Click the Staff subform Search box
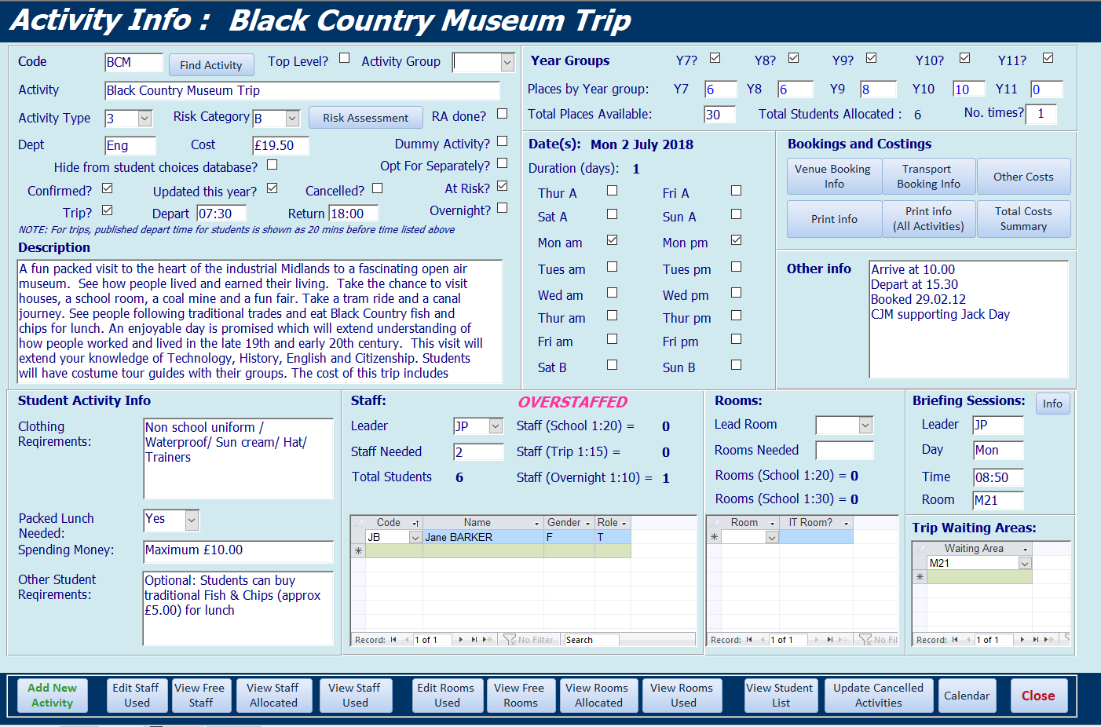This screenshot has height=727, width=1101. tap(591, 640)
